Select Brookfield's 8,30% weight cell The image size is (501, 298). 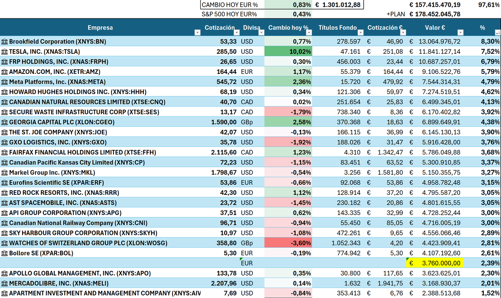pyautogui.click(x=483, y=41)
